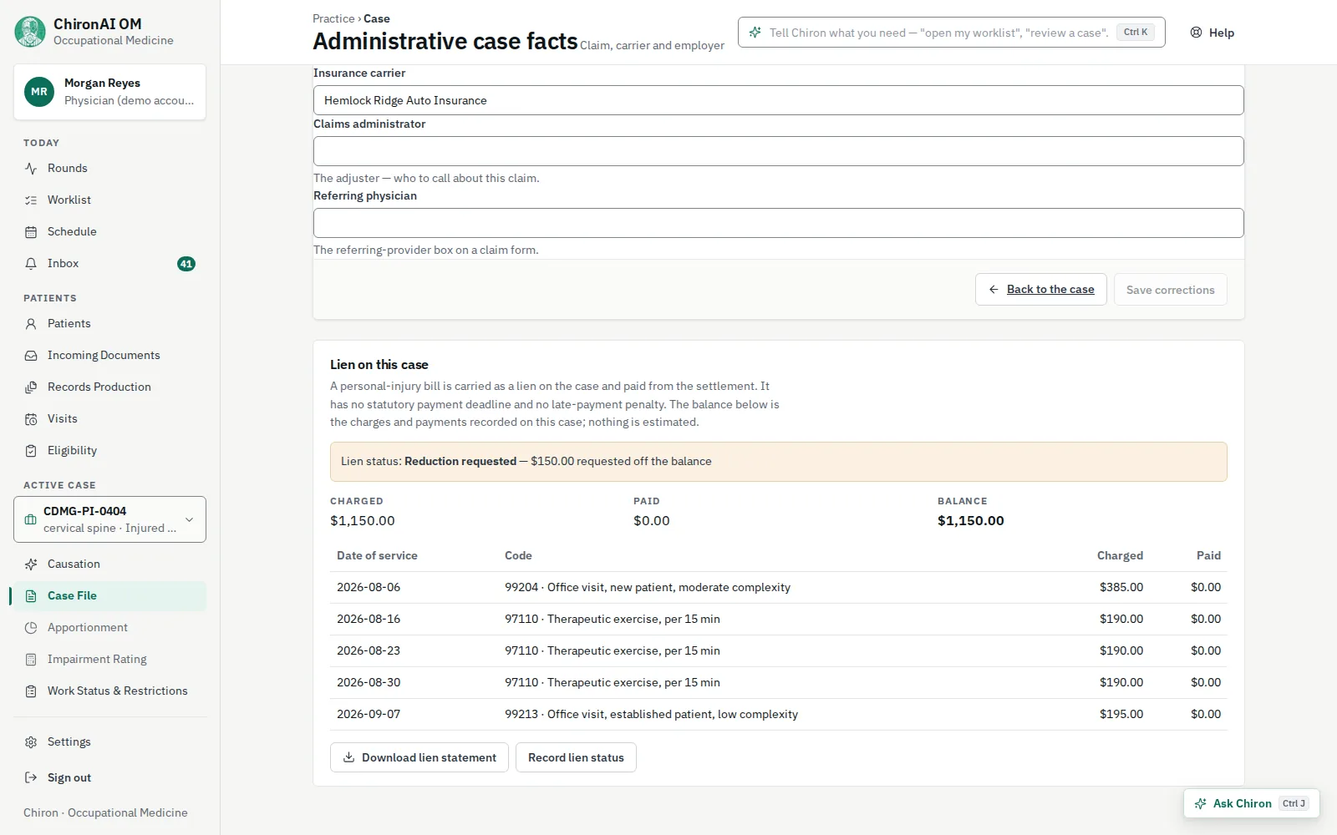This screenshot has height=835, width=1337.
Task: Open the Inbox bell icon
Action: tap(31, 264)
